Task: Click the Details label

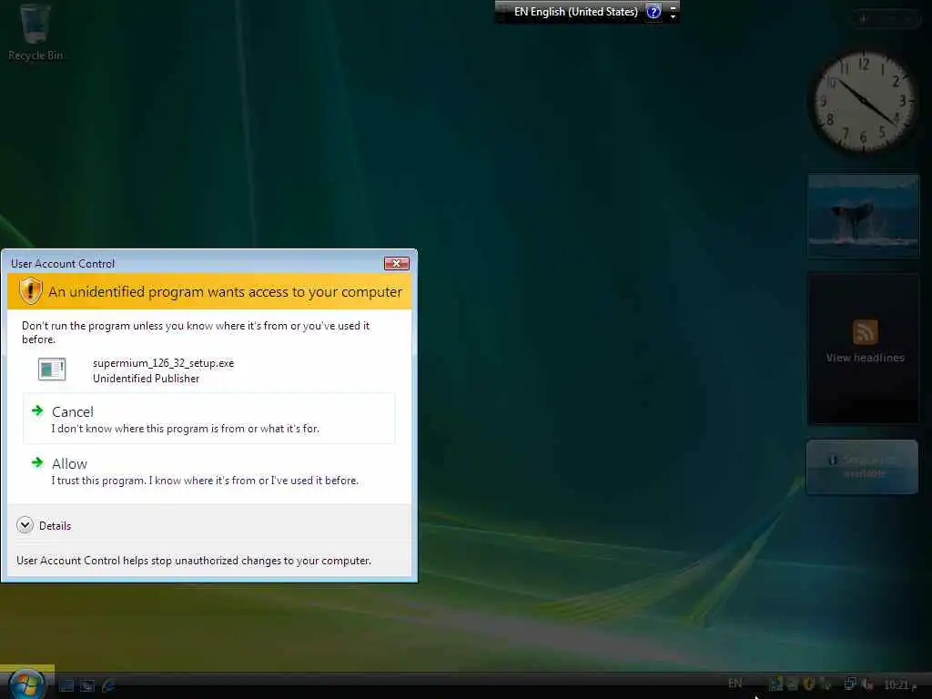Action: pyautogui.click(x=55, y=525)
